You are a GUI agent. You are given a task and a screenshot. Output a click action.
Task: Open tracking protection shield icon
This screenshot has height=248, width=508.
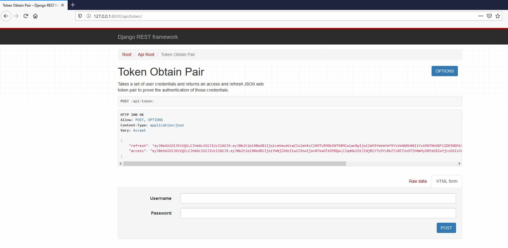[80, 16]
